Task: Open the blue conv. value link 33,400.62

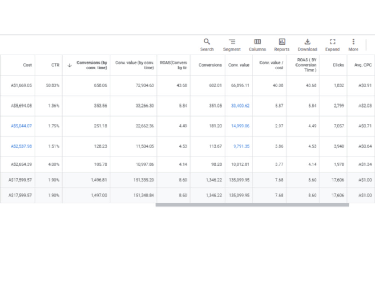Action: point(240,106)
